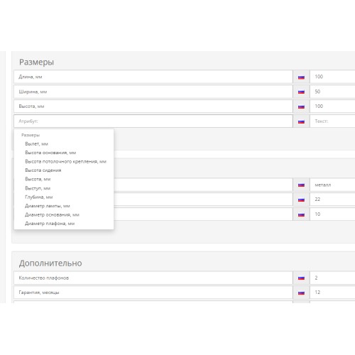Click the flag icon beside металл value
355x355 pixels.
(x=301, y=185)
